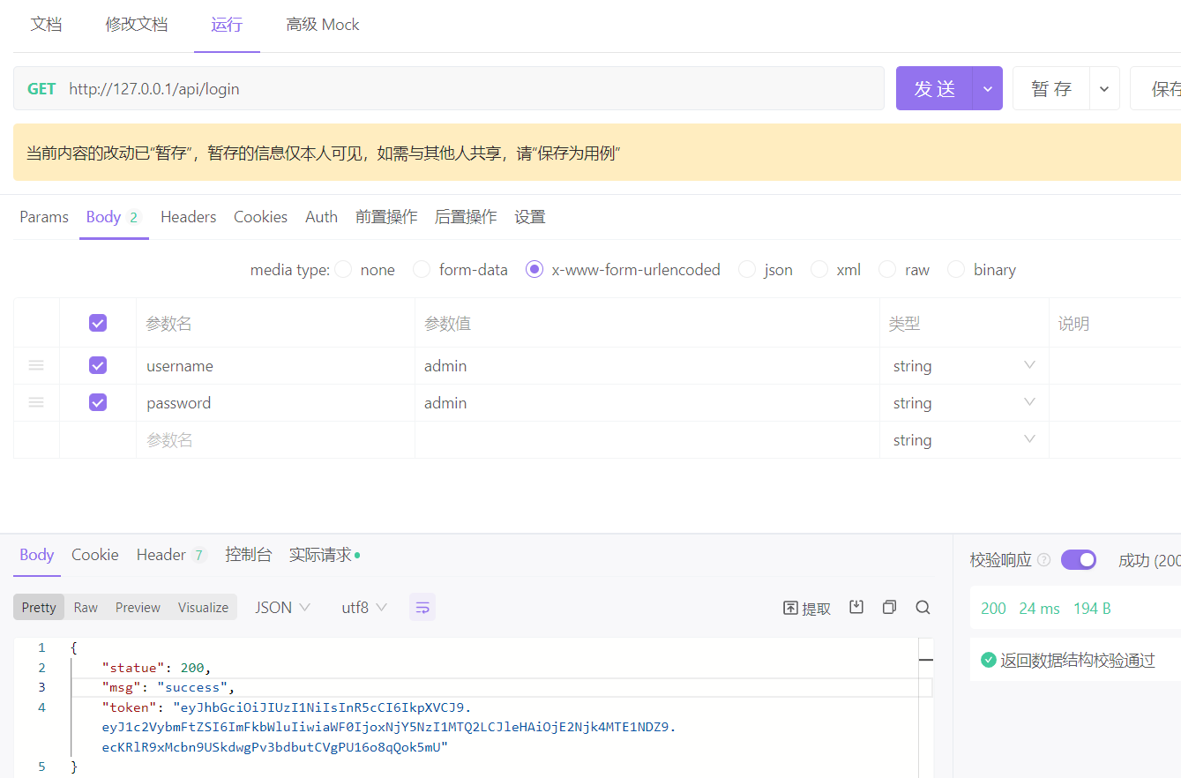Open the 前置操作 tab

point(386,217)
